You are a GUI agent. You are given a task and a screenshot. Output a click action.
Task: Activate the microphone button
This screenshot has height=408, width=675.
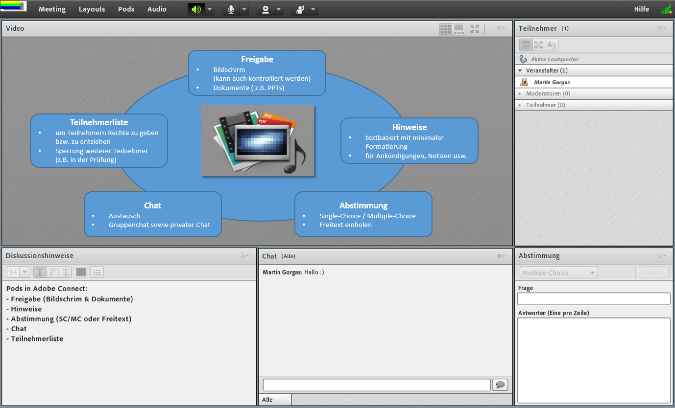pos(231,9)
